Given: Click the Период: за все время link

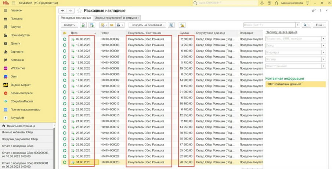Looking at the screenshot, I should click(281, 32).
